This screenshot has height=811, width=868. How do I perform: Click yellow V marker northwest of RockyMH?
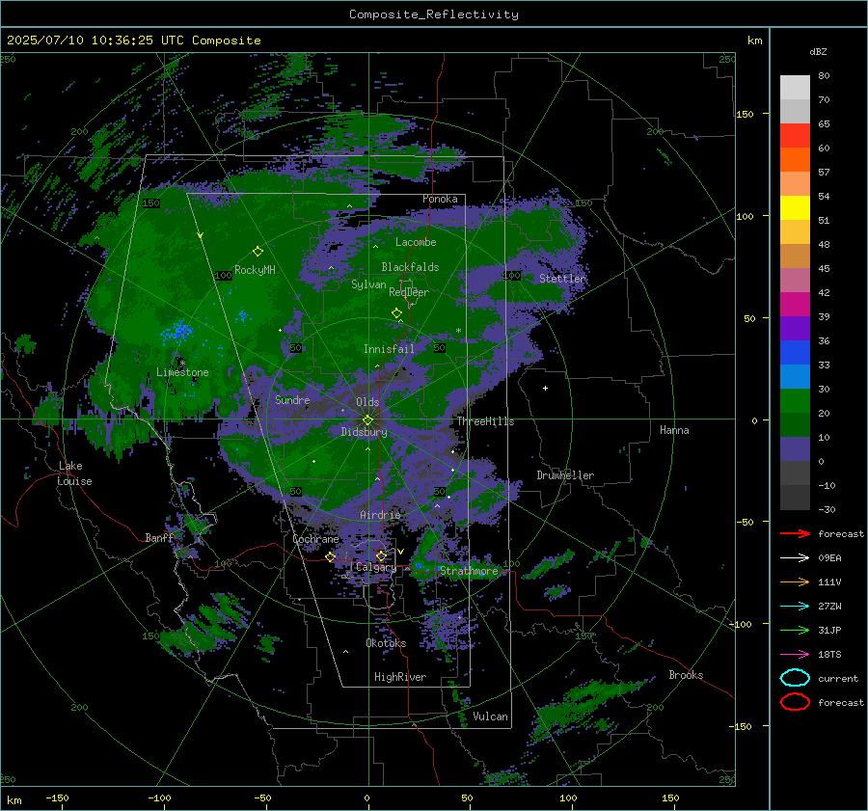pos(201,235)
